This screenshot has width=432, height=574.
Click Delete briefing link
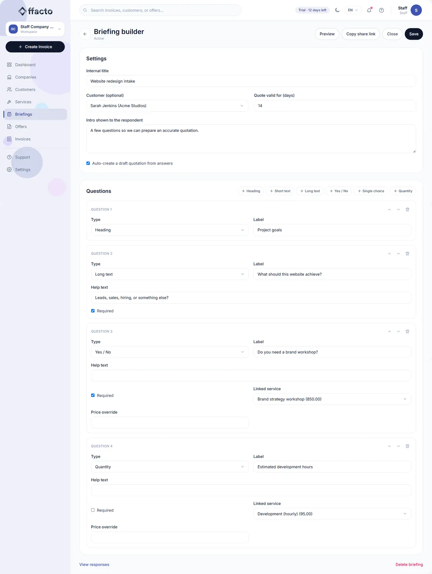point(409,565)
